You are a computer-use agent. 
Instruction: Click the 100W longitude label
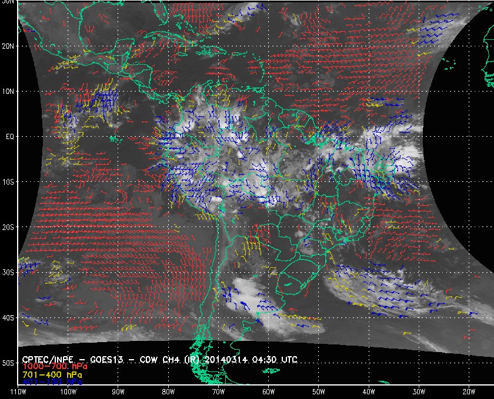68,392
